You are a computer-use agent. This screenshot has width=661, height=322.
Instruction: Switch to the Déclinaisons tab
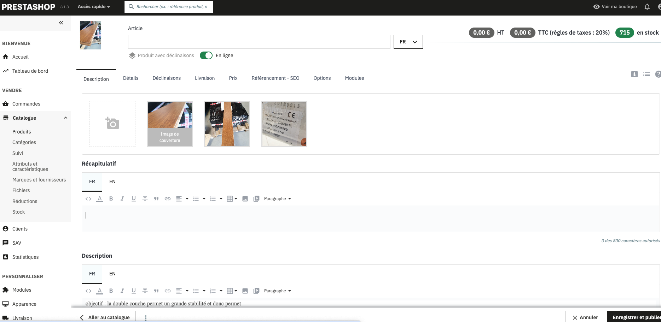pos(167,78)
